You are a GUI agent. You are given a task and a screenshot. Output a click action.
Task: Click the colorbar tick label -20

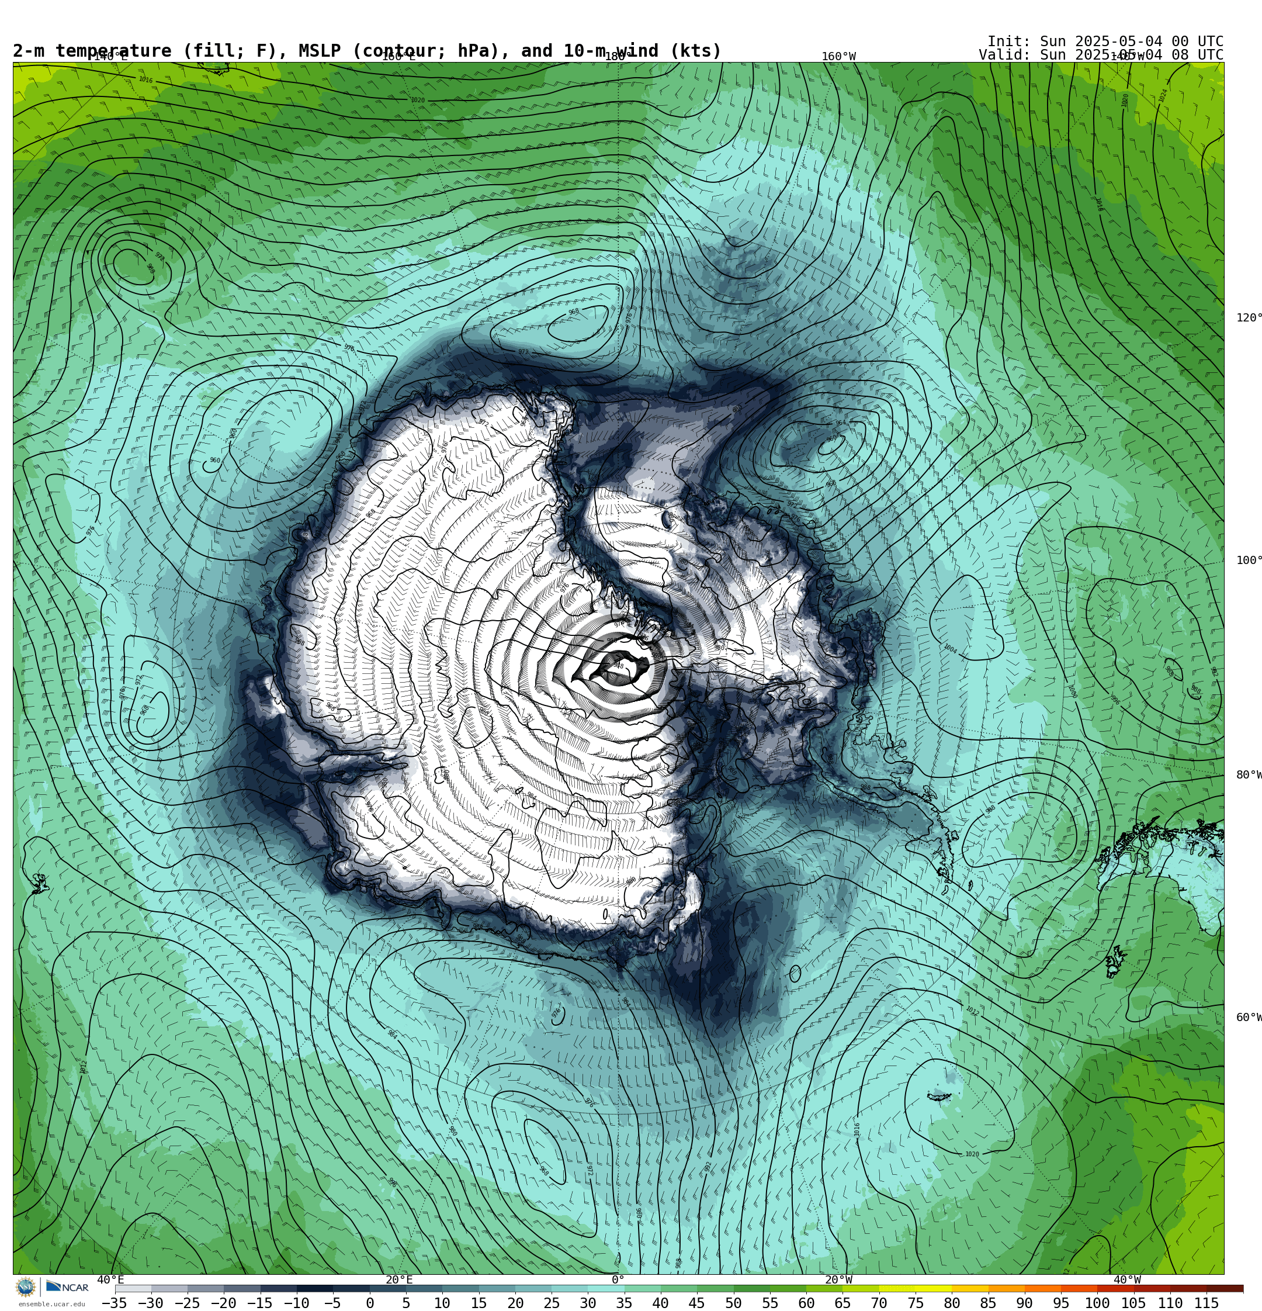click(x=223, y=1303)
